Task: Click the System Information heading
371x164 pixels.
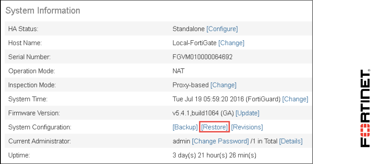Action: pos(42,11)
